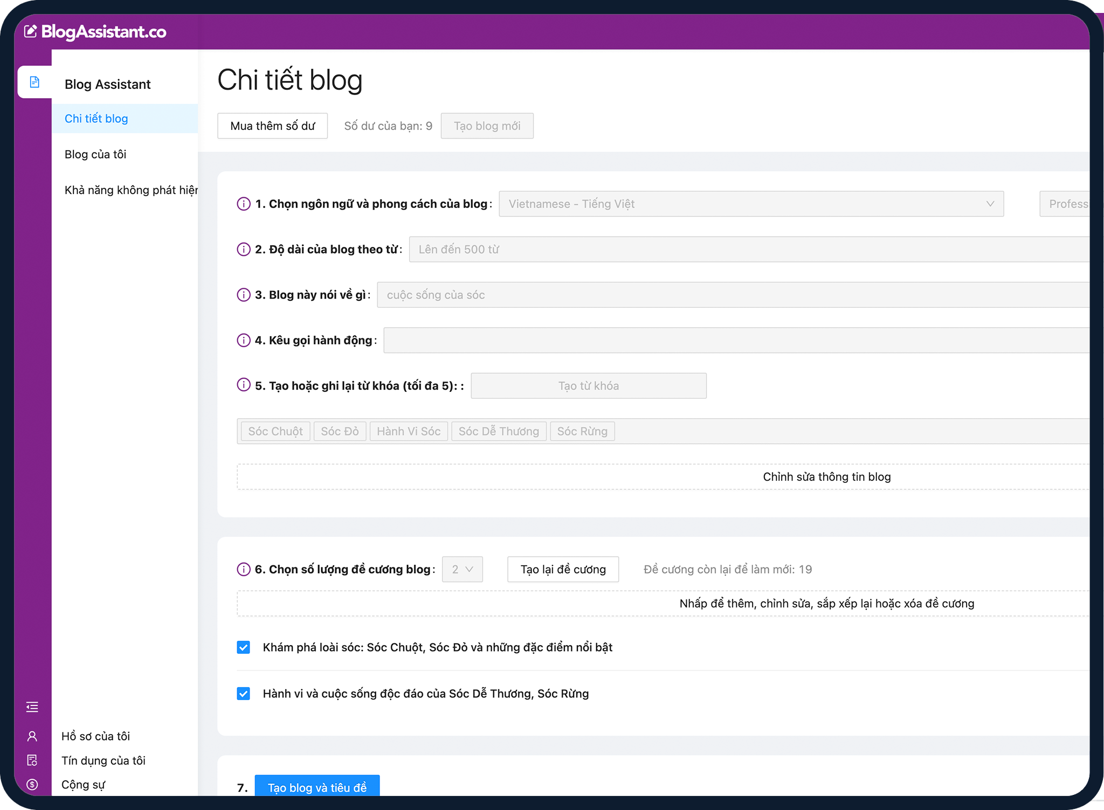Click the Hành Vi Sóc keyword tag
Image resolution: width=1104 pixels, height=810 pixels.
pos(409,431)
